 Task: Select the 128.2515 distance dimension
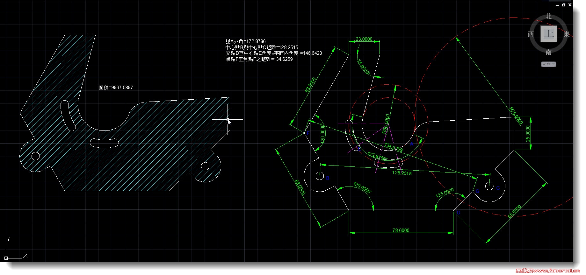402,173
